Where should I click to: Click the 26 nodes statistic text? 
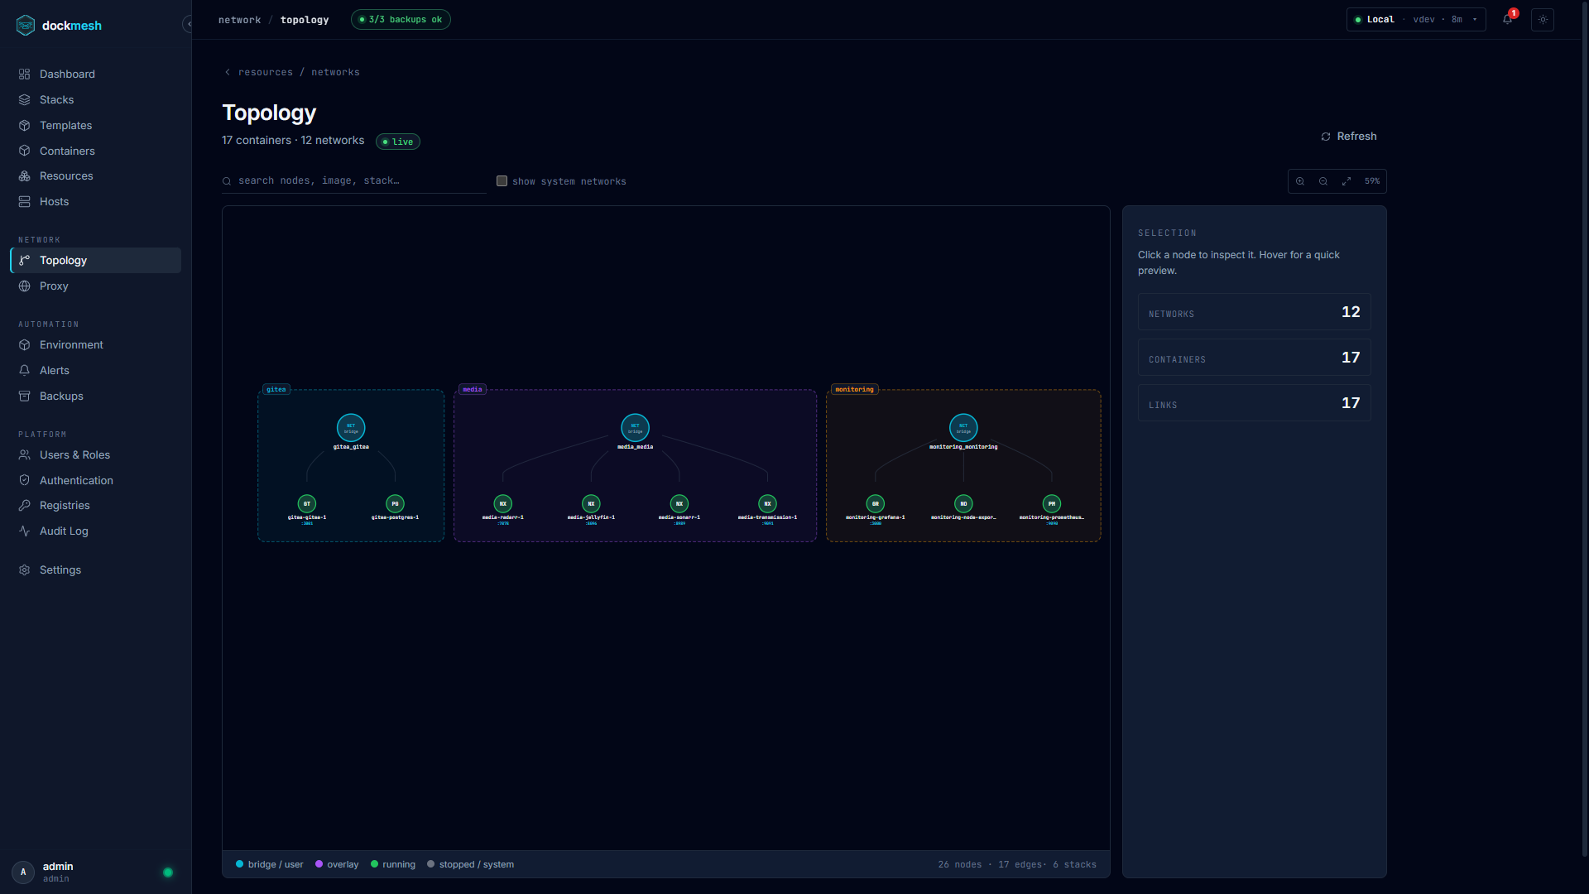(960, 864)
